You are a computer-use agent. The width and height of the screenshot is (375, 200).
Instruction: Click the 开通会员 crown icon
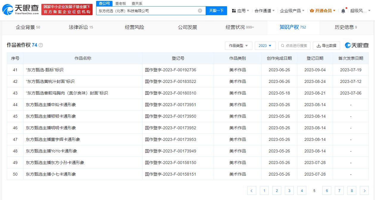(312, 11)
